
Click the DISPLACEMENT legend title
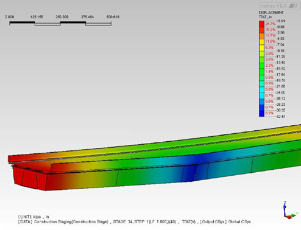[x=271, y=13]
